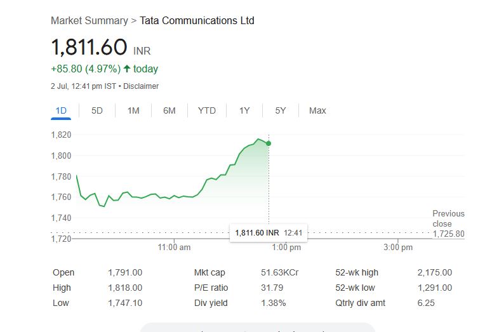Click the Previous close label
The image size is (499, 332).
pos(448,218)
